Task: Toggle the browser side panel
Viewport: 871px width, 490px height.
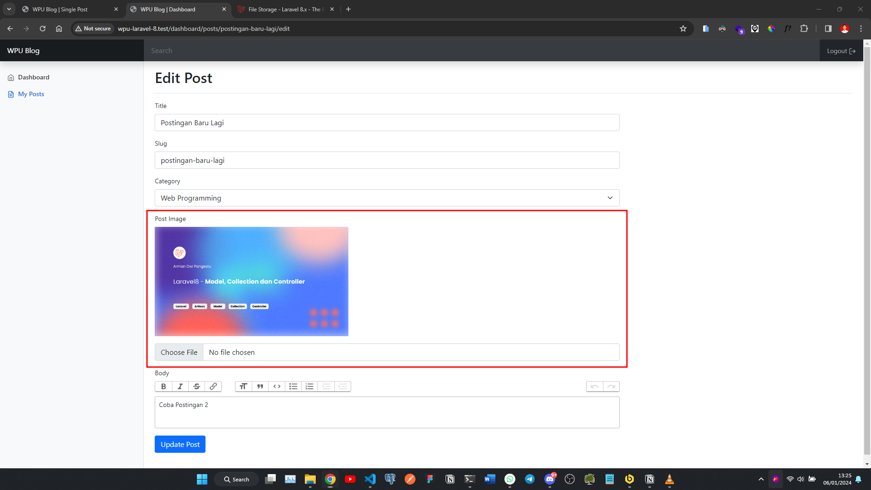Action: pos(828,28)
